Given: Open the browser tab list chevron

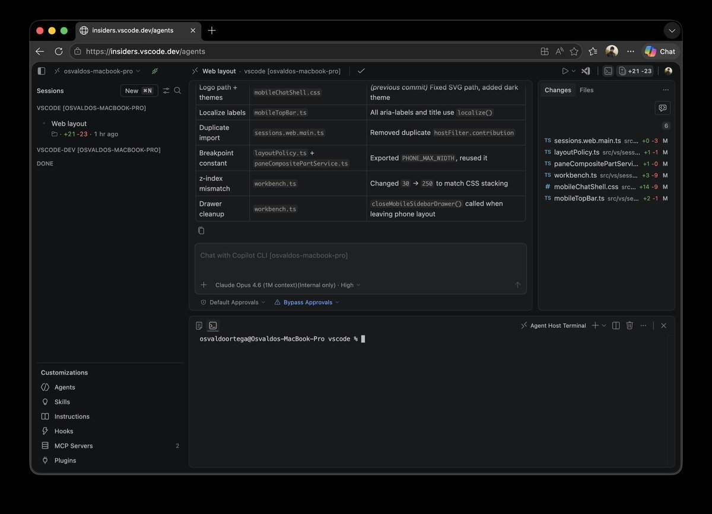Looking at the screenshot, I should 672,30.
